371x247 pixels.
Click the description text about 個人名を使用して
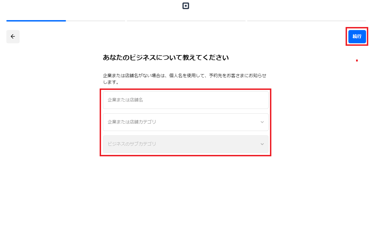point(184,76)
